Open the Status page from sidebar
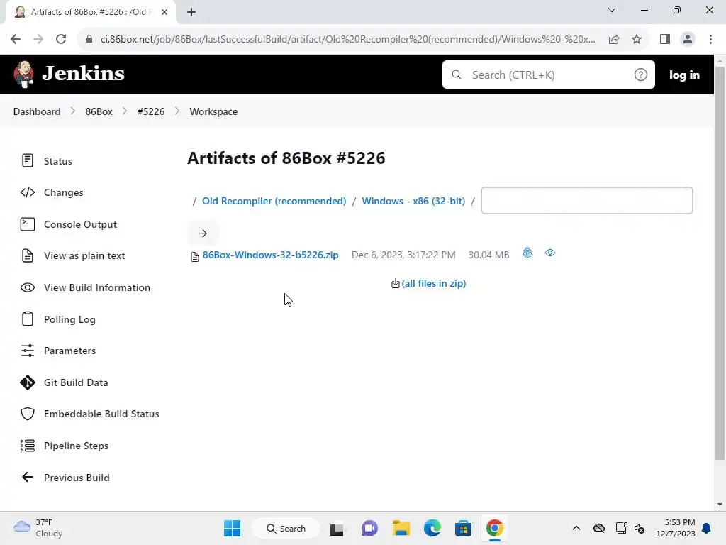726x545 pixels. click(x=58, y=161)
